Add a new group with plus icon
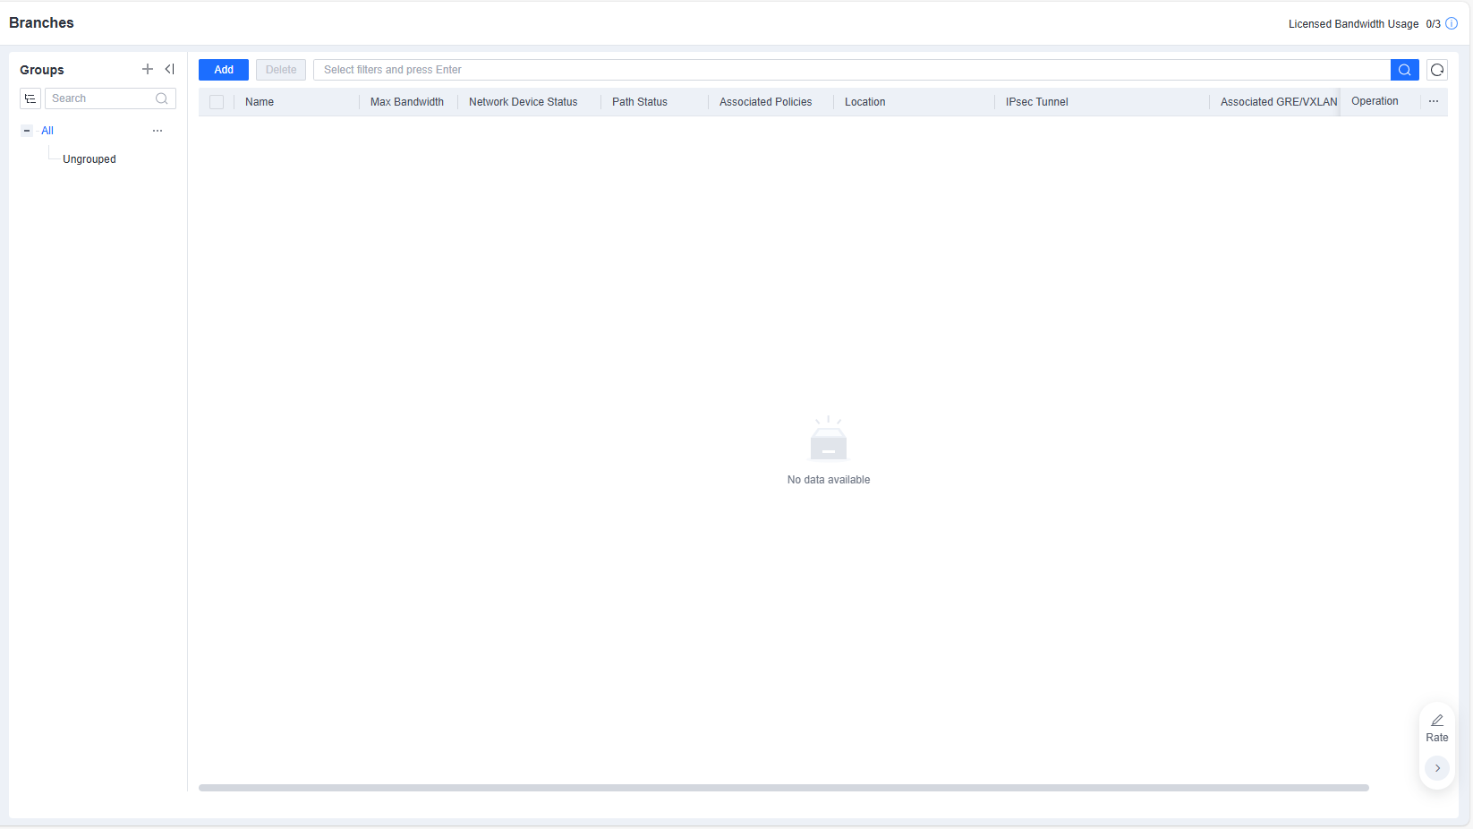This screenshot has height=829, width=1473. 148,69
